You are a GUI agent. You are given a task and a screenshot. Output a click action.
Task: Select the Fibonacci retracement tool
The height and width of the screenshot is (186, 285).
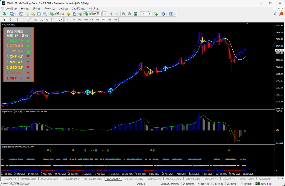pyautogui.click(x=35, y=20)
